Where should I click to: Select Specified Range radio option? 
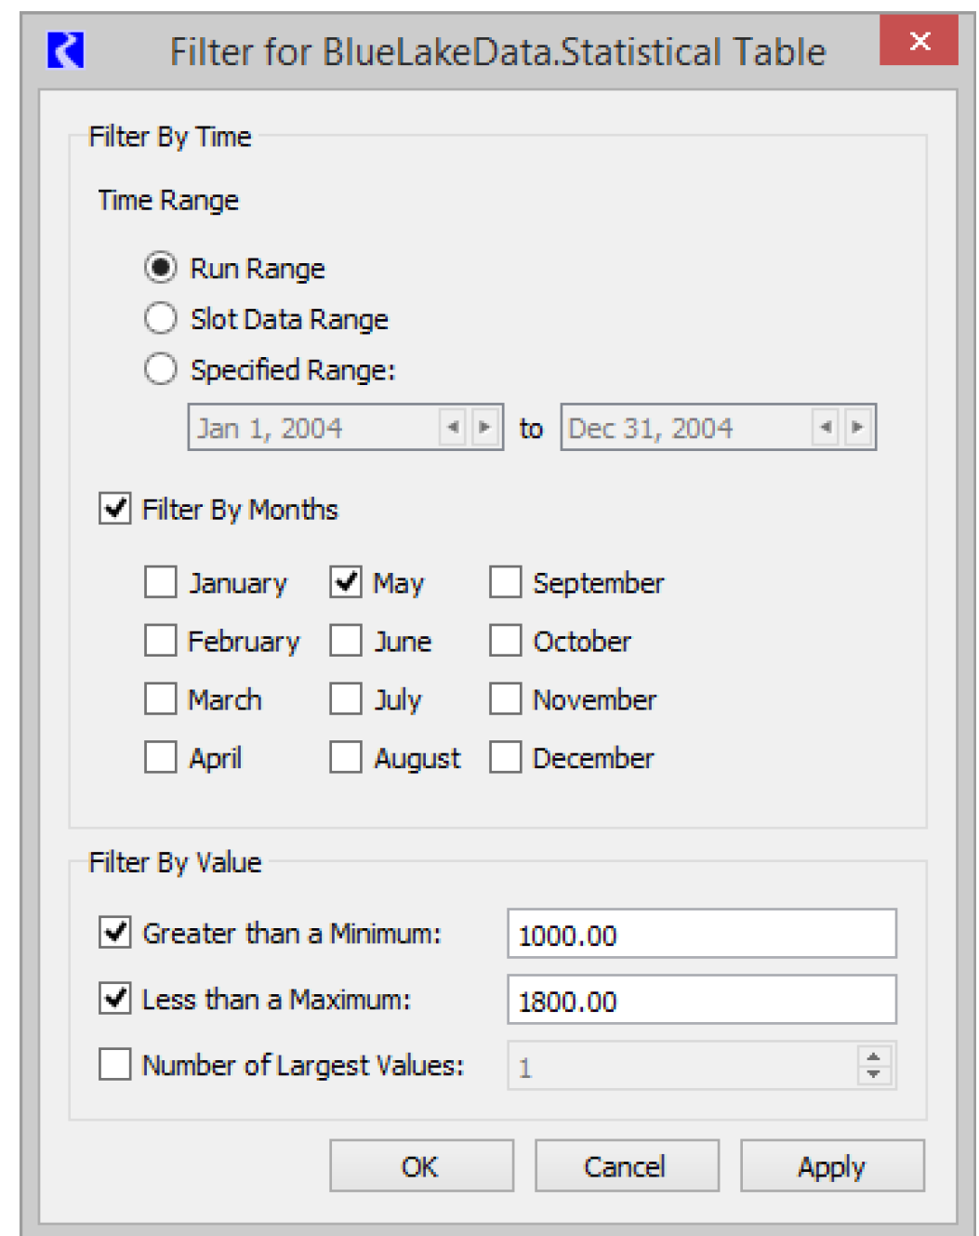pyautogui.click(x=161, y=369)
